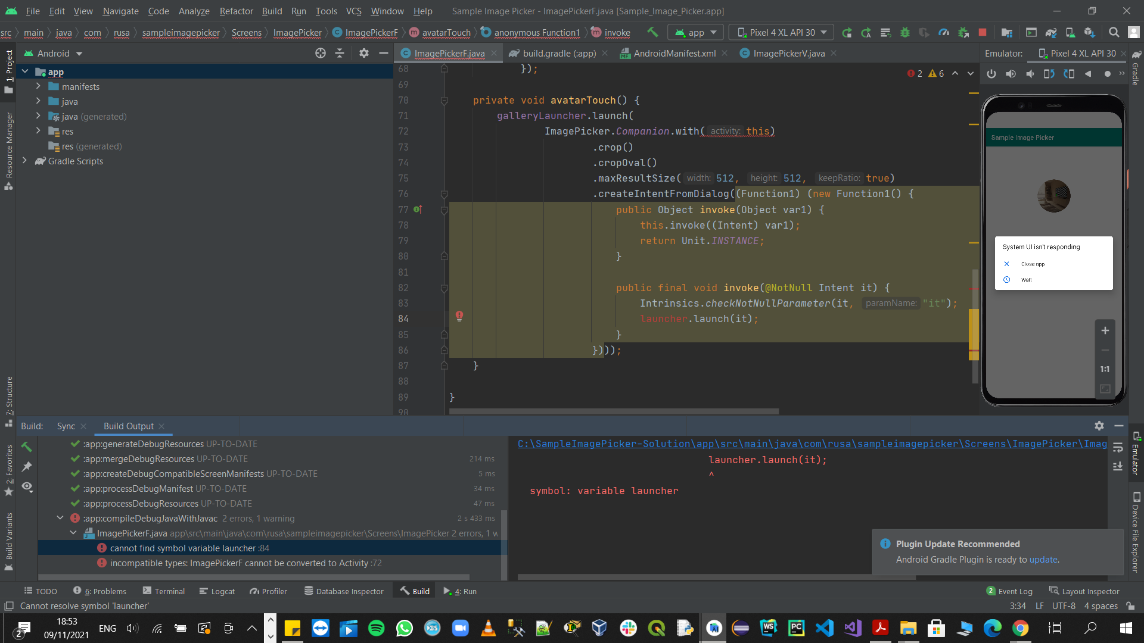The width and height of the screenshot is (1144, 643).
Task: Debug the app using the bug icon
Action: [905, 33]
